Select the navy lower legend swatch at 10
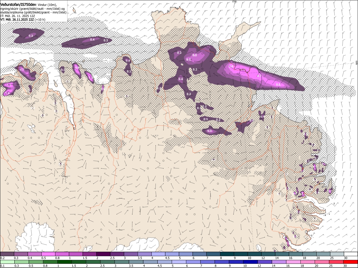358x268 pixels. coord(251,262)
